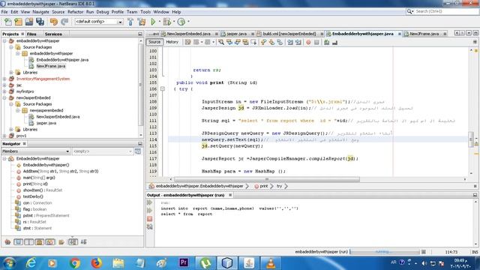
Task: Open the Navigator empty filter dropdown
Action: pyautogui.click(x=103, y=151)
